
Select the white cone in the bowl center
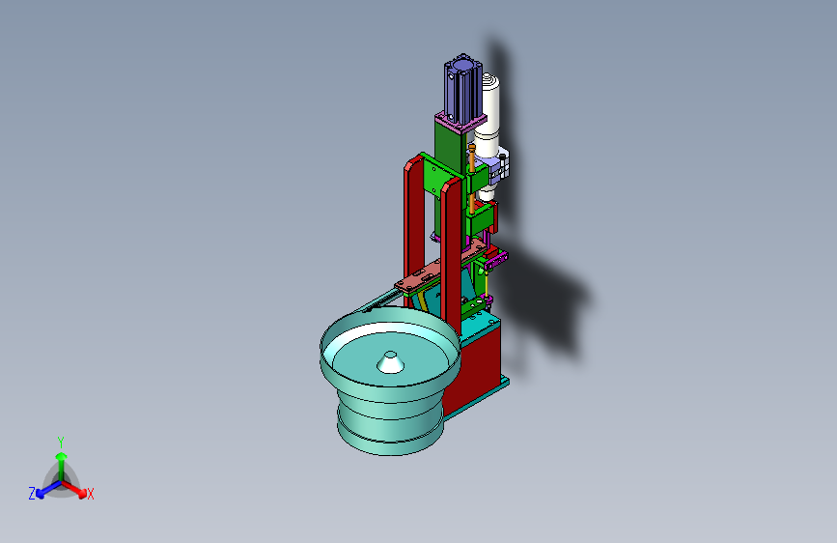click(390, 362)
